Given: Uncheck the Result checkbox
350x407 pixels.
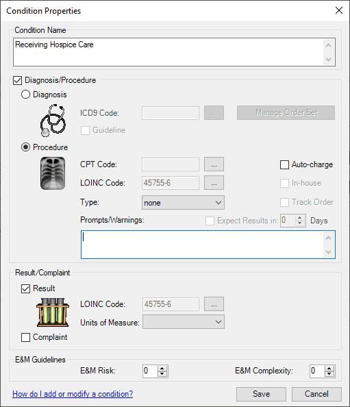Looking at the screenshot, I should click(25, 288).
